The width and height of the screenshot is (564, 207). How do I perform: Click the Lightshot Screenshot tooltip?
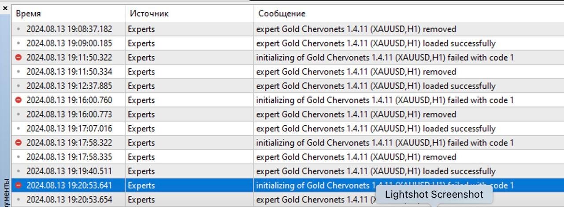pyautogui.click(x=434, y=195)
